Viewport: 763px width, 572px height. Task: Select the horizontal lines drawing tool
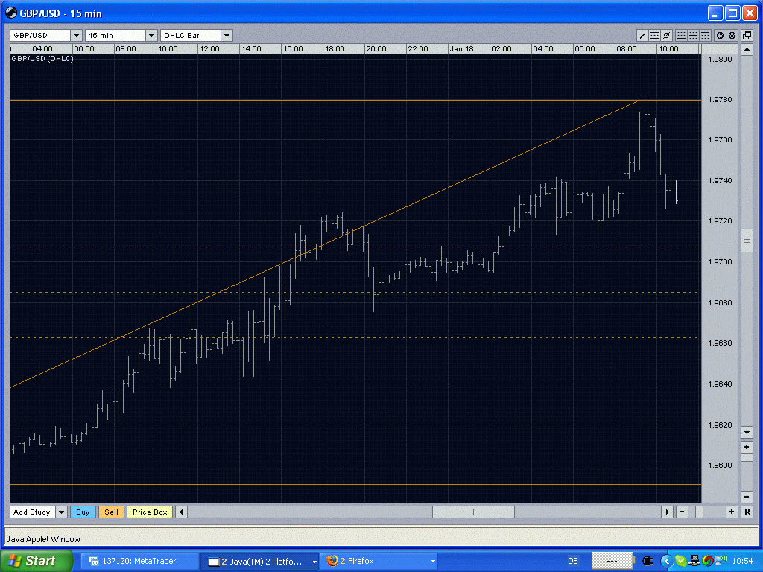(654, 36)
